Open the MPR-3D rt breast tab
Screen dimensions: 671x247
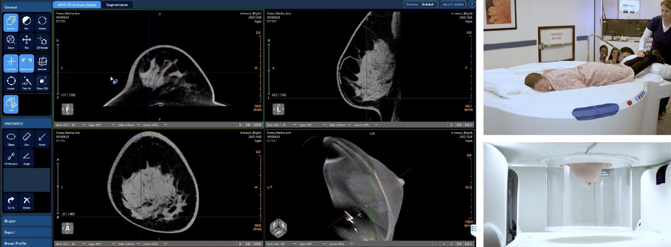coord(76,5)
